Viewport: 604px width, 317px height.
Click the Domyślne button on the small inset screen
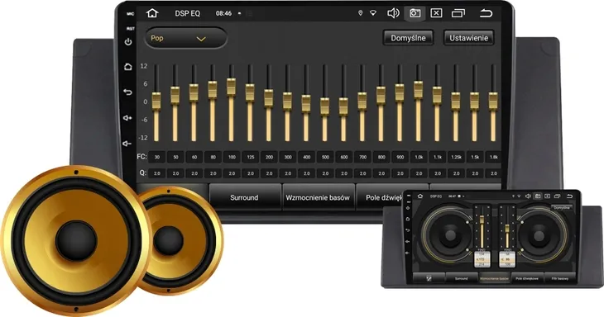point(562,207)
